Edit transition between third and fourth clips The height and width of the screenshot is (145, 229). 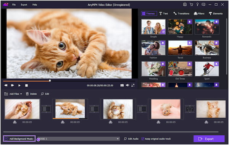(x=142, y=109)
